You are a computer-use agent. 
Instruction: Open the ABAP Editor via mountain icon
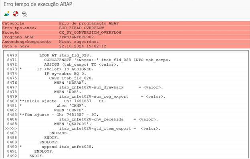click(7, 14)
